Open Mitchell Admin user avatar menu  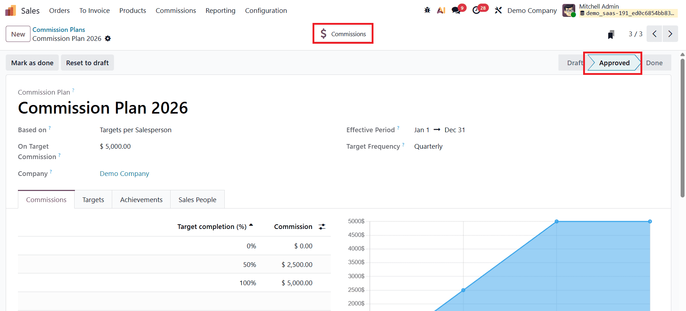click(x=569, y=11)
